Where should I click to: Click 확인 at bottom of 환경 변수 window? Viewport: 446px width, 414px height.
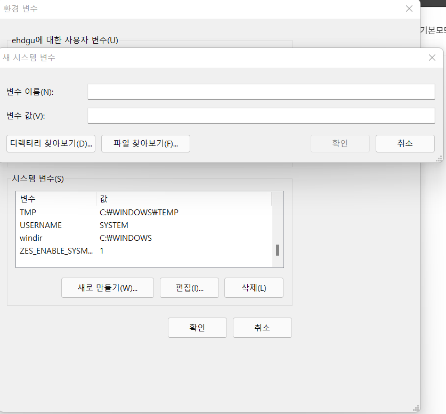[x=197, y=328]
